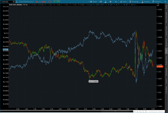Click the EUR/USD (MARK) 1 D 1m chart label
The width and height of the screenshot is (168, 113).
(19, 5)
